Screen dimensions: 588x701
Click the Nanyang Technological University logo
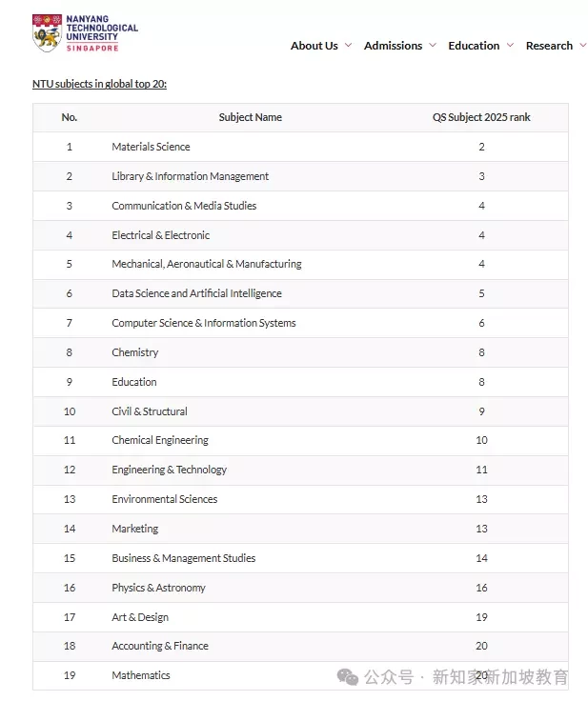(85, 33)
